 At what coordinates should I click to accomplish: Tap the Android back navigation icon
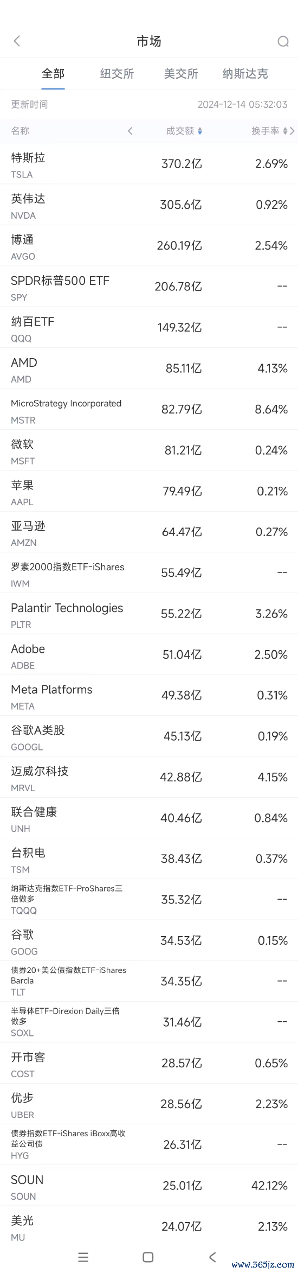(212, 1257)
